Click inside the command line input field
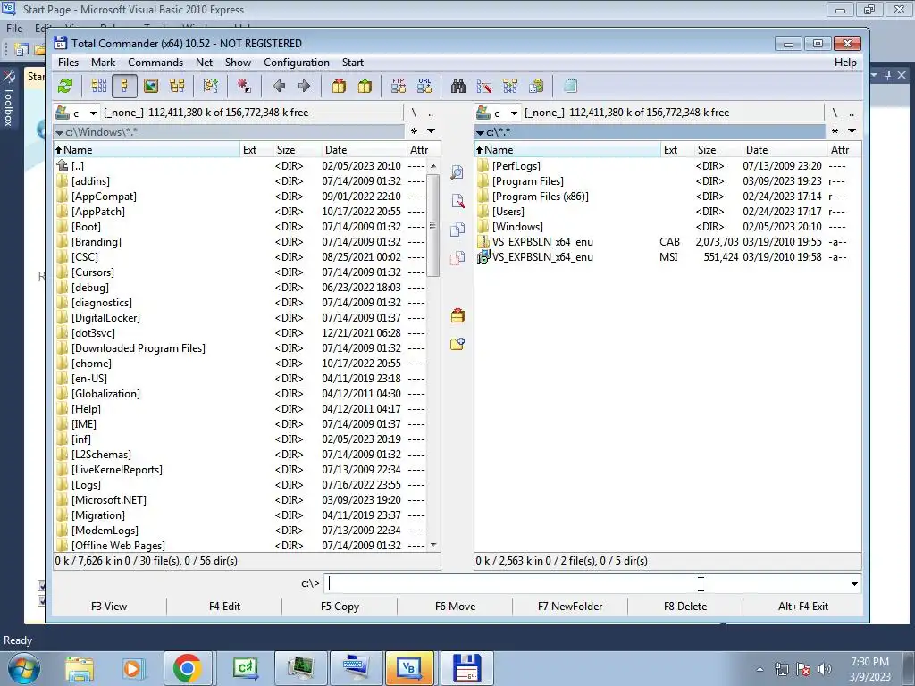The image size is (915, 686). point(586,583)
